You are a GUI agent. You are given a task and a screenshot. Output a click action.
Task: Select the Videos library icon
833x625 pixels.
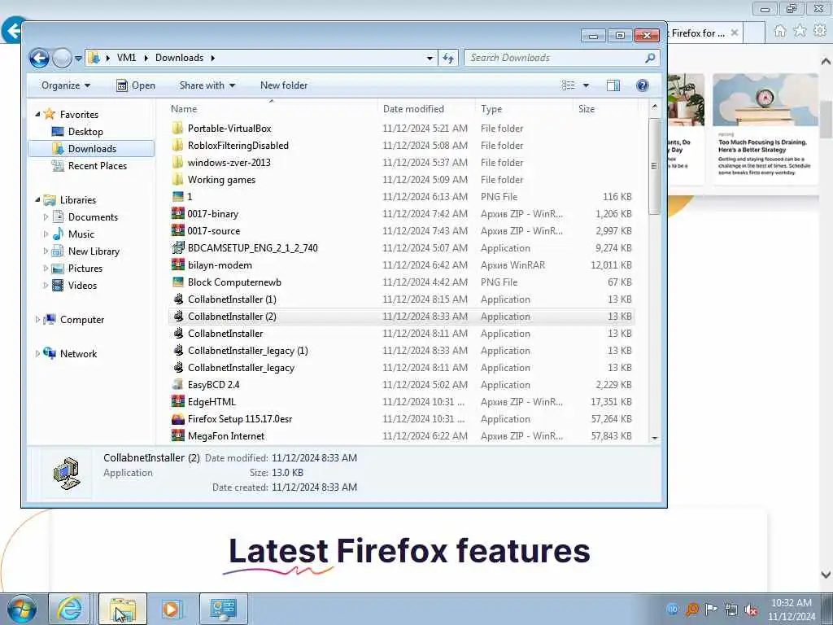coord(58,286)
